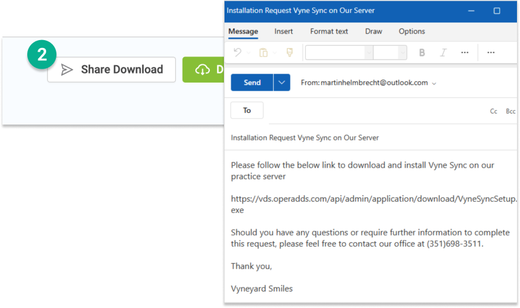Select the Format Painter brush icon

(x=289, y=53)
